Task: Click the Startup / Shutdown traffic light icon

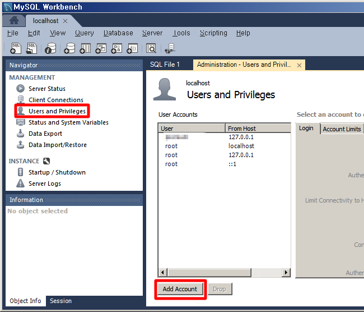Action: coord(20,172)
